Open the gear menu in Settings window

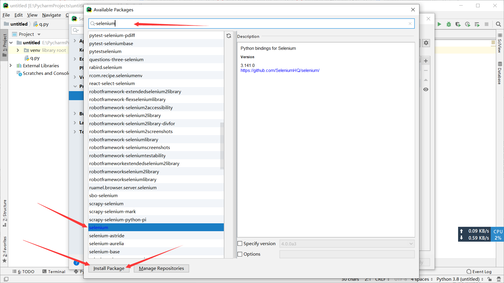point(426,43)
